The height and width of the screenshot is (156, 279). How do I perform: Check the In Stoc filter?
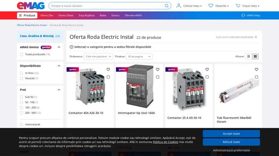point(22,73)
